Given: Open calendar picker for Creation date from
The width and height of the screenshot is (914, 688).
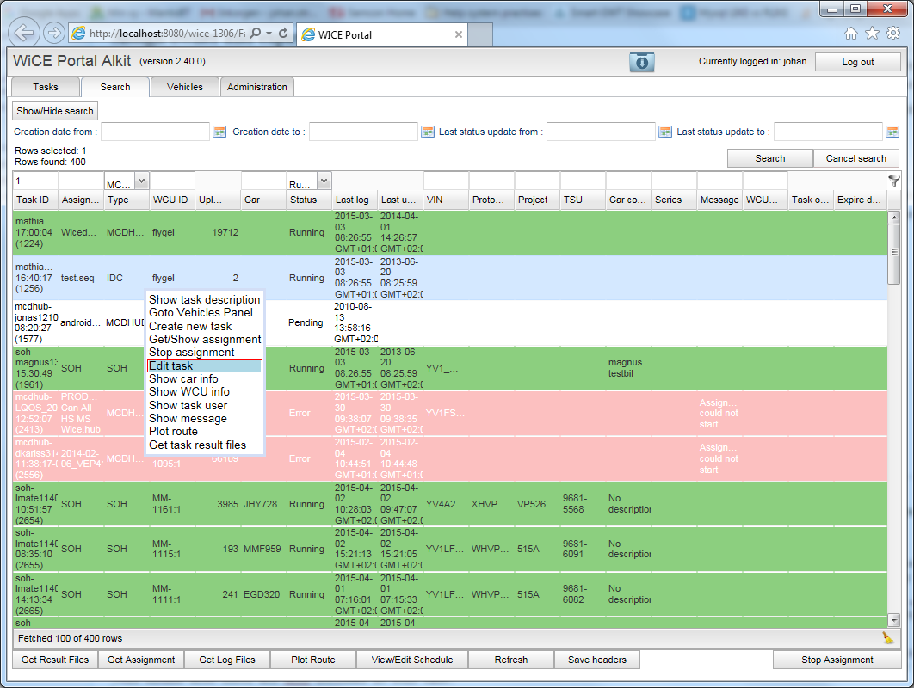Looking at the screenshot, I should [x=219, y=132].
